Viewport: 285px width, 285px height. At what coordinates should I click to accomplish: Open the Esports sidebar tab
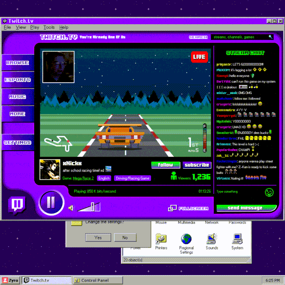(18, 80)
